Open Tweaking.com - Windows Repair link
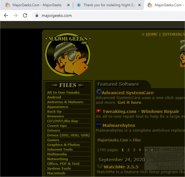Viewport: 185px width, 177px height. coord(141,111)
